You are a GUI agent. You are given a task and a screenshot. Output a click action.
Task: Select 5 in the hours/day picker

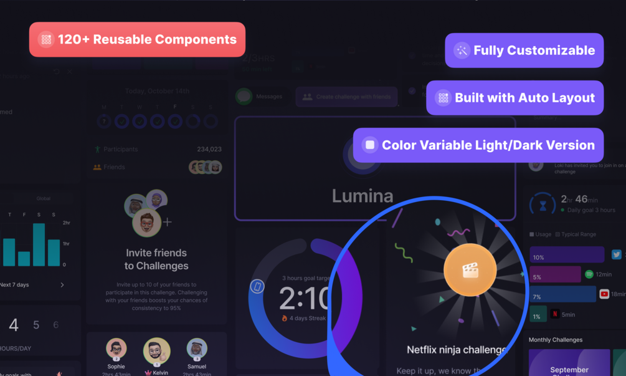point(36,325)
